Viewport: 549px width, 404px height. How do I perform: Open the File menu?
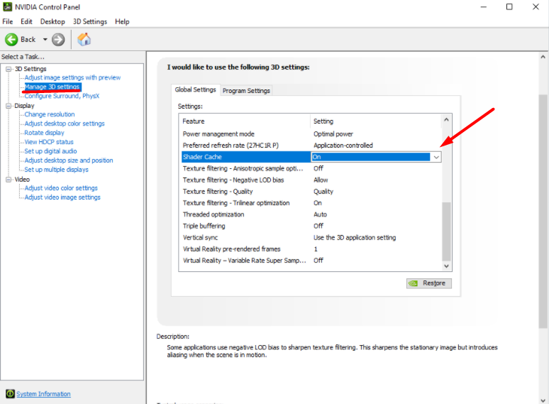coord(7,21)
